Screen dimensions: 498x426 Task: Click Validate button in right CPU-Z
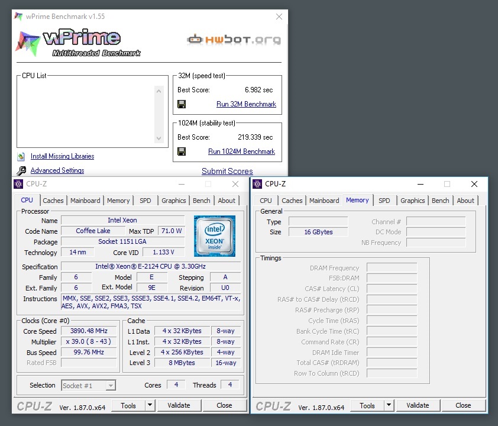pos(418,405)
